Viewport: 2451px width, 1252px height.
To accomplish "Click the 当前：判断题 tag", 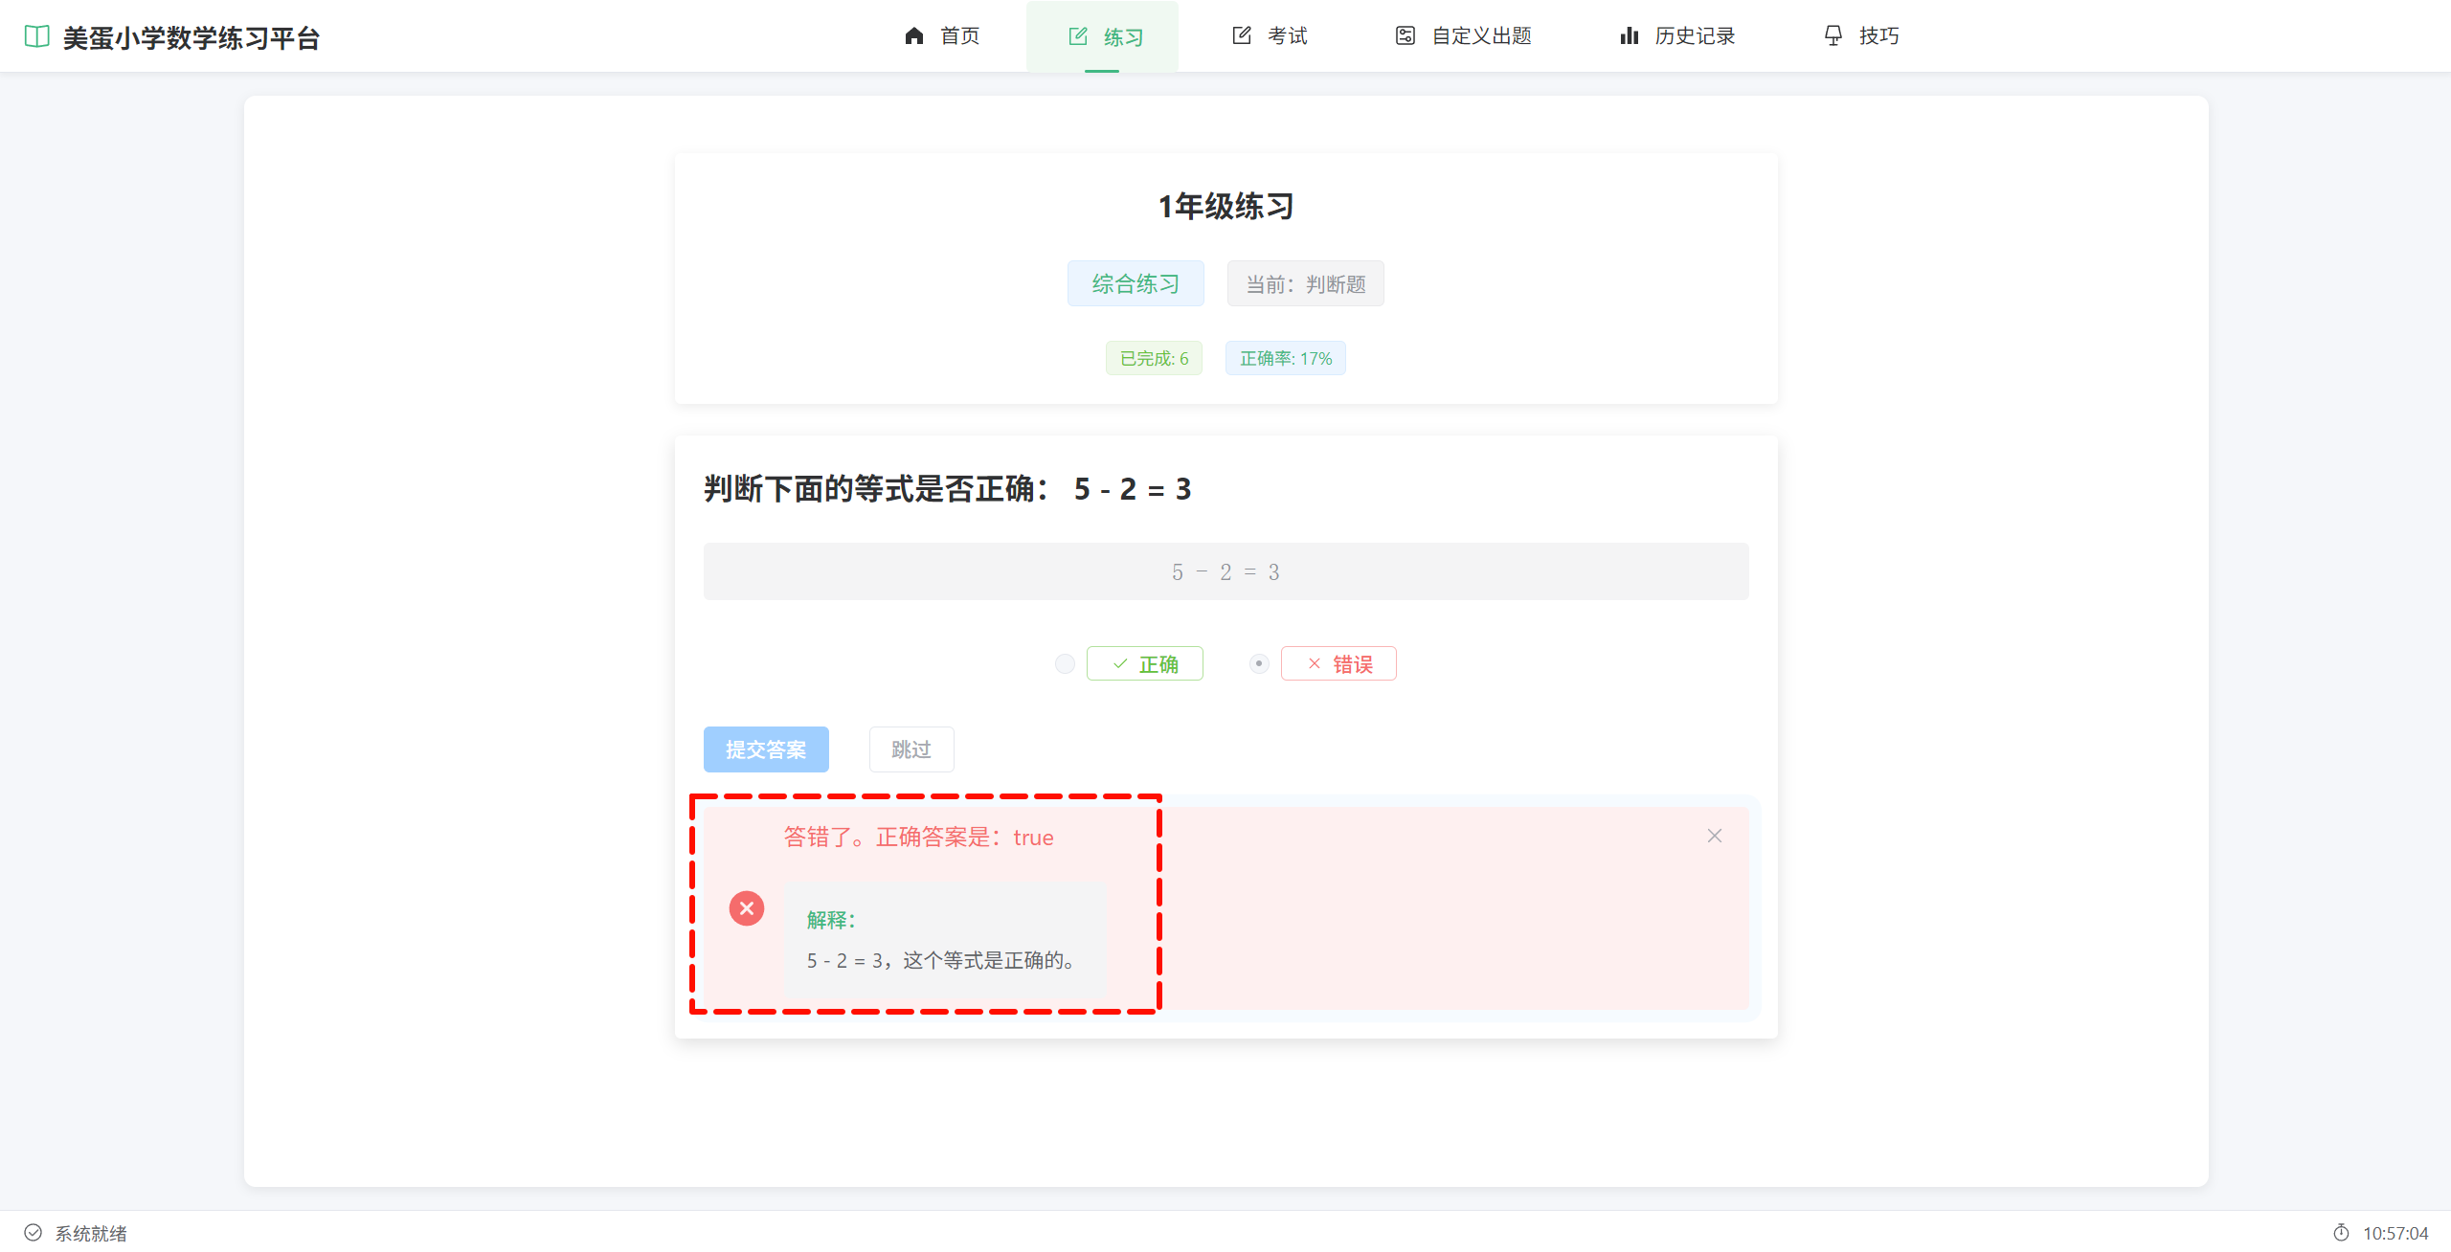I will 1305,284.
